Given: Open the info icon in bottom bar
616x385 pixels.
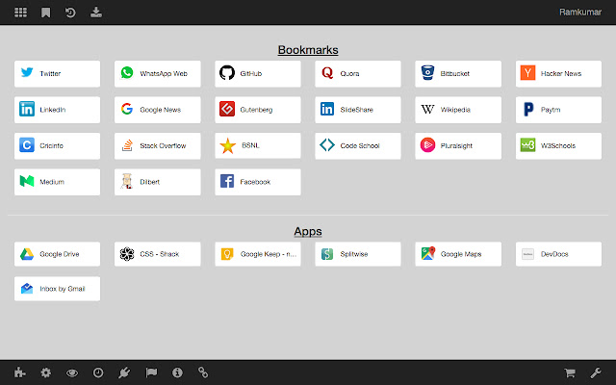Looking at the screenshot, I should 177,372.
